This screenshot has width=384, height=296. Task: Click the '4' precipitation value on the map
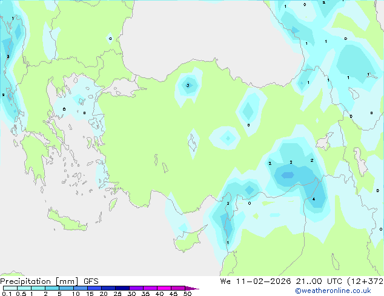click(314, 199)
